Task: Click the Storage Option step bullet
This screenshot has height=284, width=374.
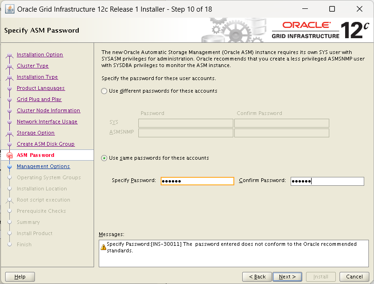Action: tap(9, 133)
